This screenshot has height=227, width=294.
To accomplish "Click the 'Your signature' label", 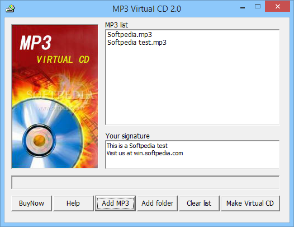I will (127, 136).
